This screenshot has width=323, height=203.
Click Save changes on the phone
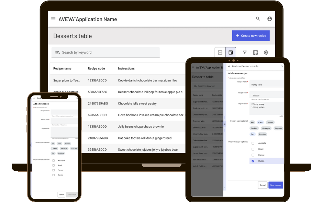(x=72, y=194)
